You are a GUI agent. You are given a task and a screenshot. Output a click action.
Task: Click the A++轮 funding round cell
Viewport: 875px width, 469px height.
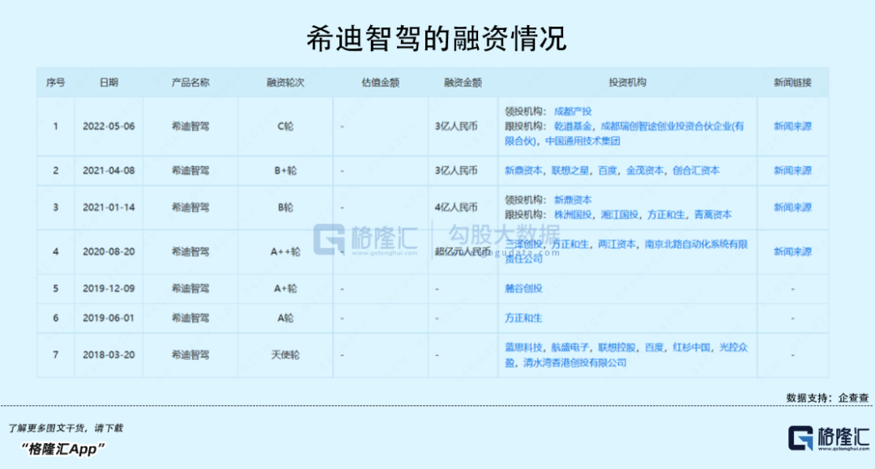285,251
